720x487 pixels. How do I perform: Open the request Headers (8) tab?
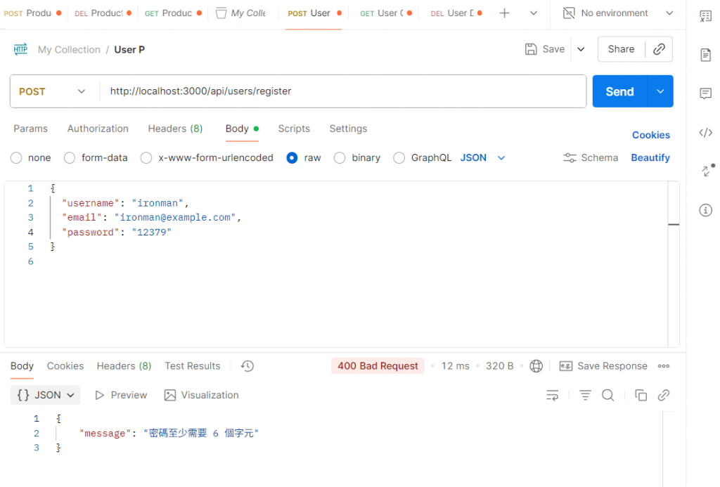[x=175, y=129]
